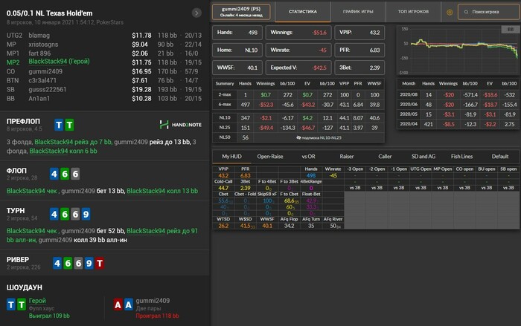Viewport: 521px width, 326px height.
Task: Click player blamag in the UTG2 row
Action: [39, 35]
